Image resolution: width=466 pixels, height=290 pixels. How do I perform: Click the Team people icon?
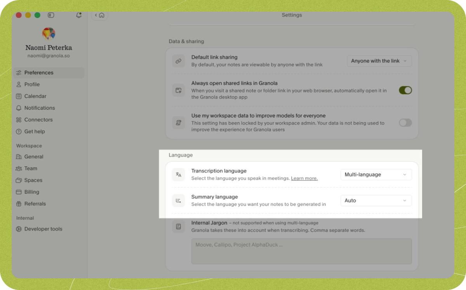[19, 168]
